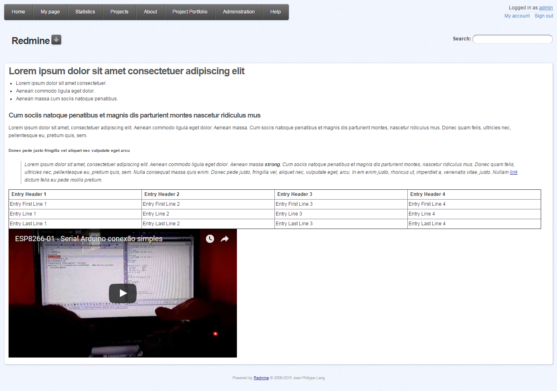The image size is (557, 391).
Task: Select cell 'Entry Line 2'
Action: click(208, 214)
